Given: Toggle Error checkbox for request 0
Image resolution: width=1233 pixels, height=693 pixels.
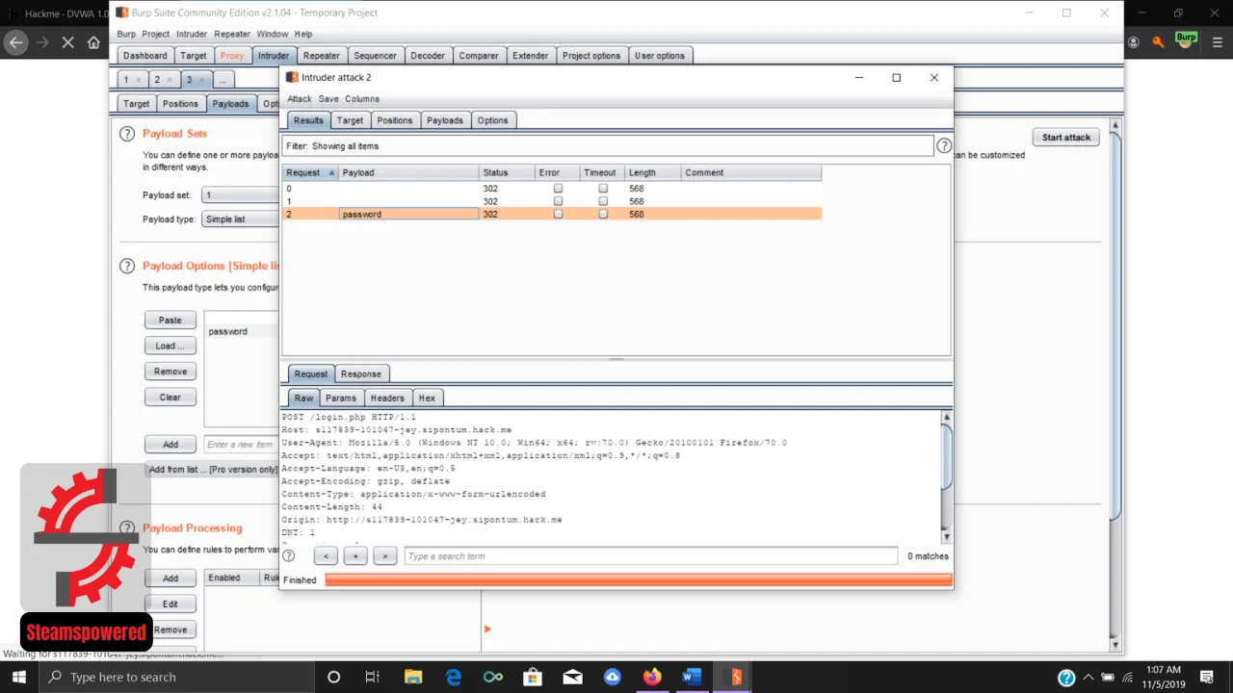Looking at the screenshot, I should click(x=558, y=189).
